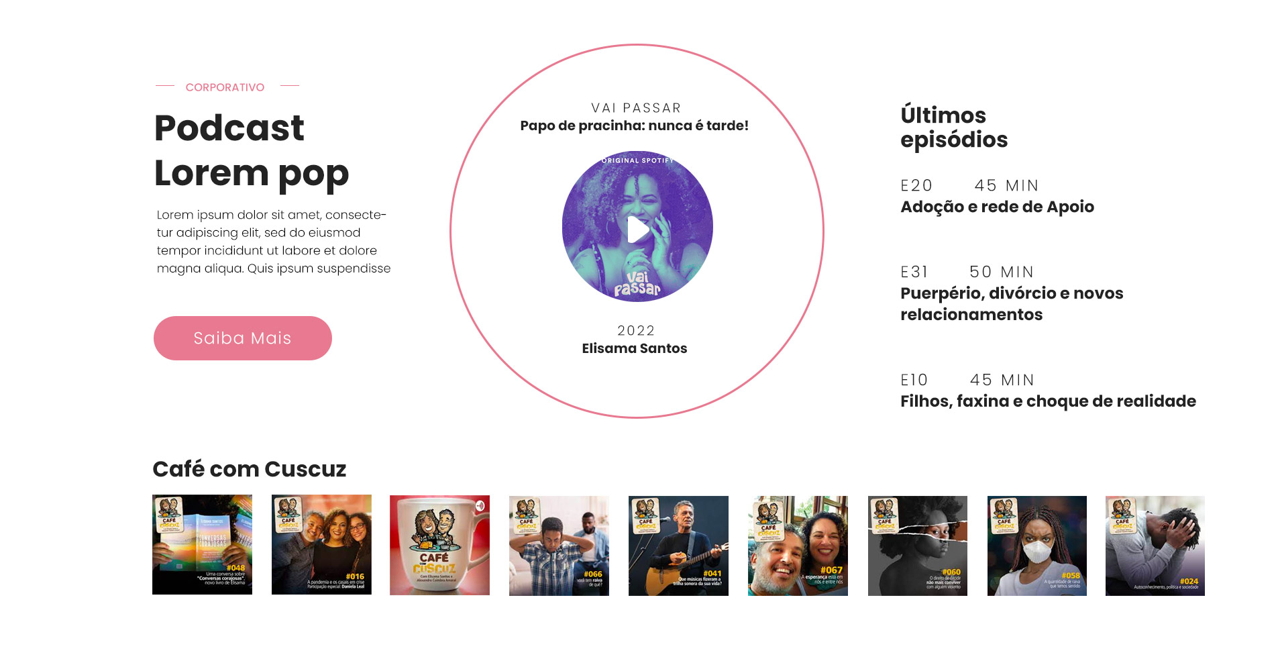
Task: Open the Café com Cuscuz mug cover thumbnail
Action: pyautogui.click(x=439, y=545)
